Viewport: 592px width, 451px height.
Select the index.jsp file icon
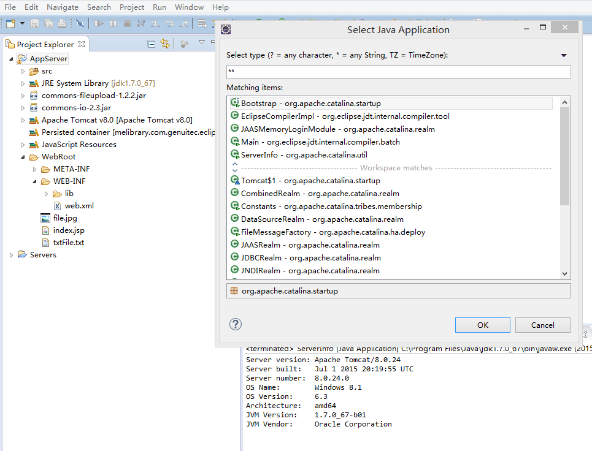pos(45,230)
